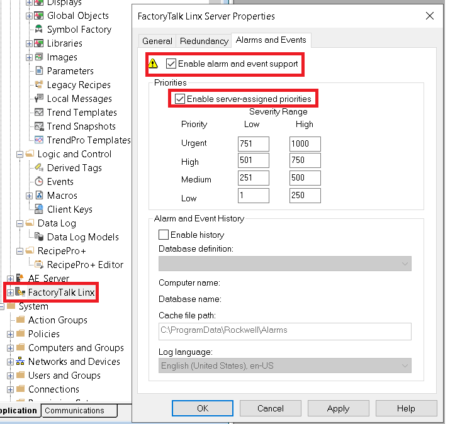
Task: Open the Log language dropdown
Action: coord(284,365)
